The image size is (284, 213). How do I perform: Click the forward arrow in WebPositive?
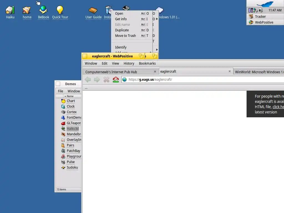click(97, 80)
